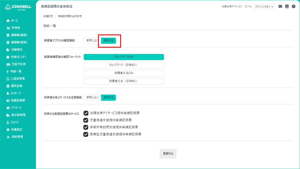
Task: Open the help icon in the top right
Action: [x=293, y=7]
